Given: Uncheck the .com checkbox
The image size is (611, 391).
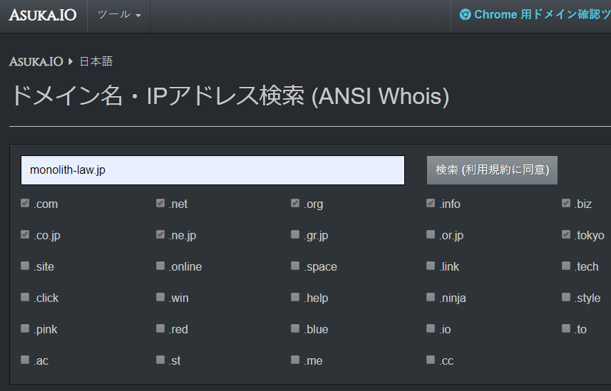Looking at the screenshot, I should (25, 203).
